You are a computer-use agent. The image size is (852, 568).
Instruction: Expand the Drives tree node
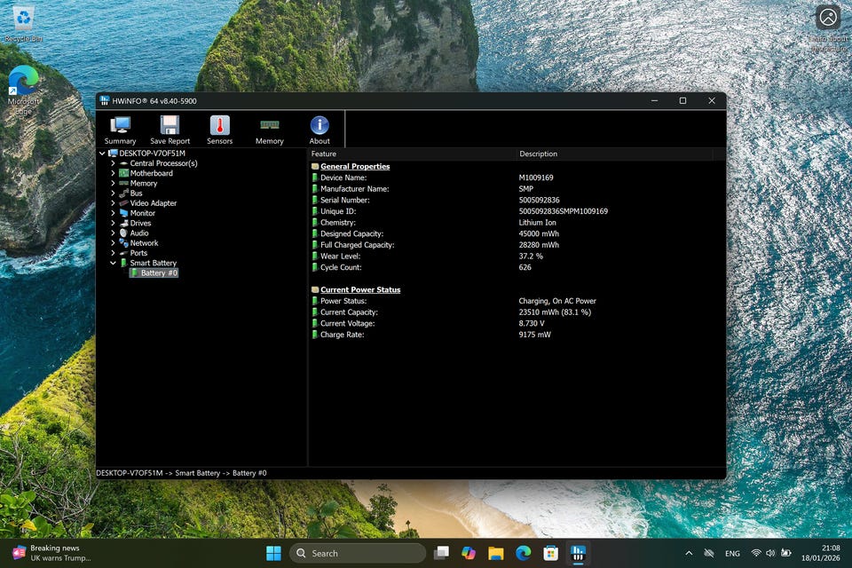click(113, 223)
